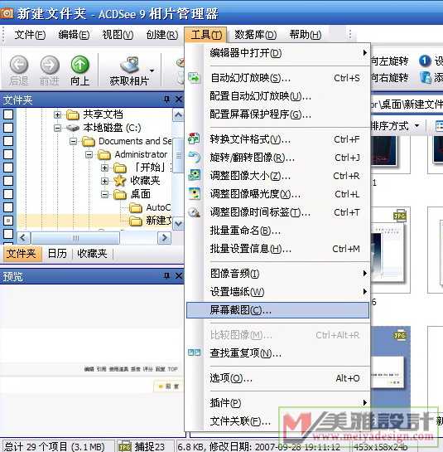Expand the 「开始」 folder node
This screenshot has width=443, height=452.
tap(105, 168)
